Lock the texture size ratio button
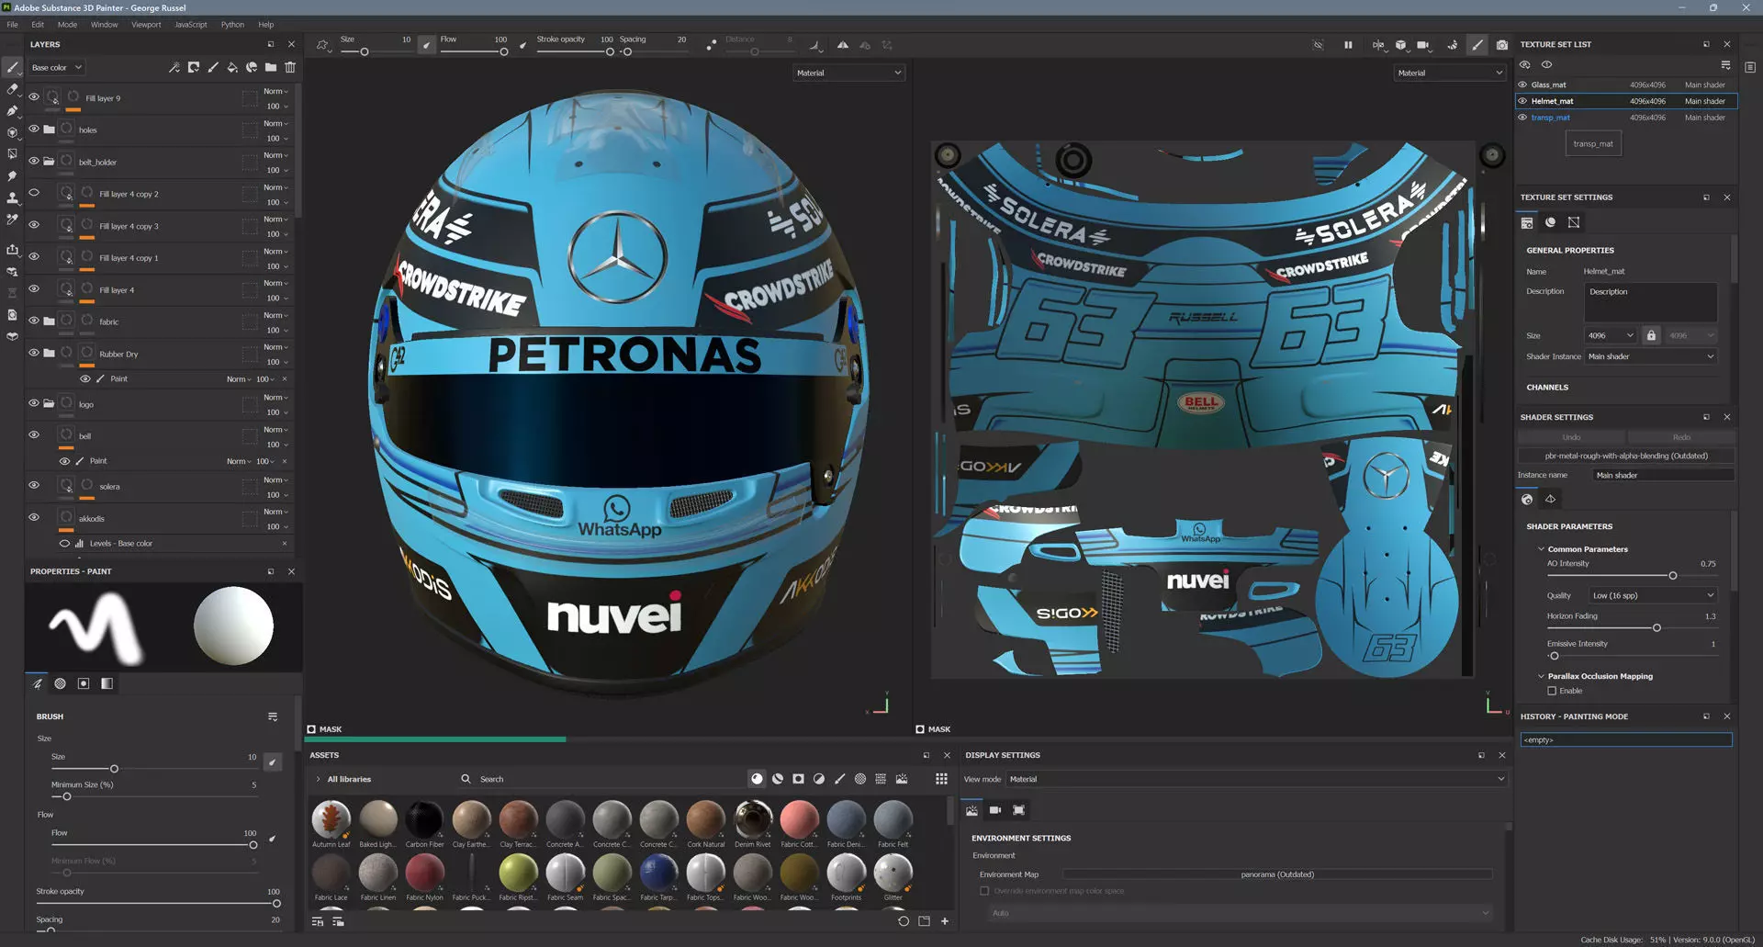 coord(1651,335)
